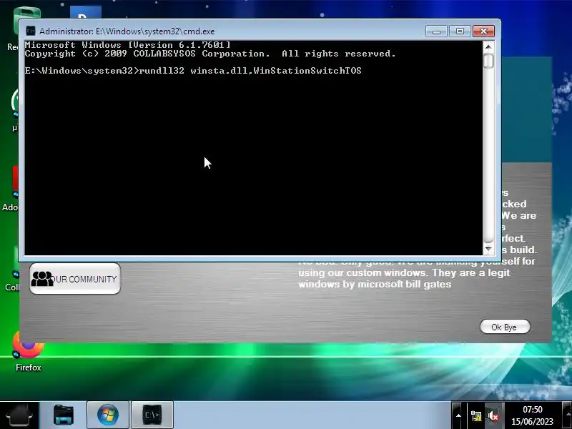572x429 pixels.
Task: Close the cmd.exe window
Action: [483, 31]
